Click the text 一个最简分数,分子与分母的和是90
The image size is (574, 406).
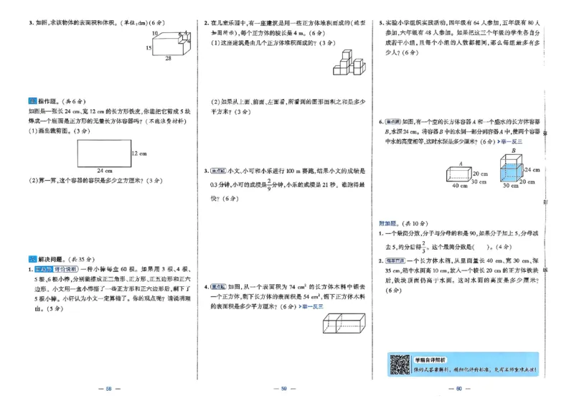tap(430, 234)
